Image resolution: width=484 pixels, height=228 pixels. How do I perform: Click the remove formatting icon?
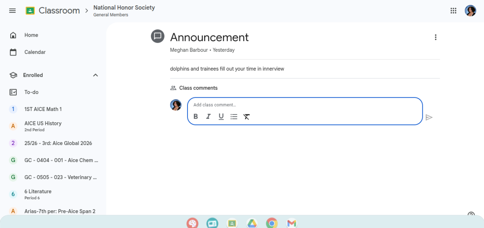247,117
